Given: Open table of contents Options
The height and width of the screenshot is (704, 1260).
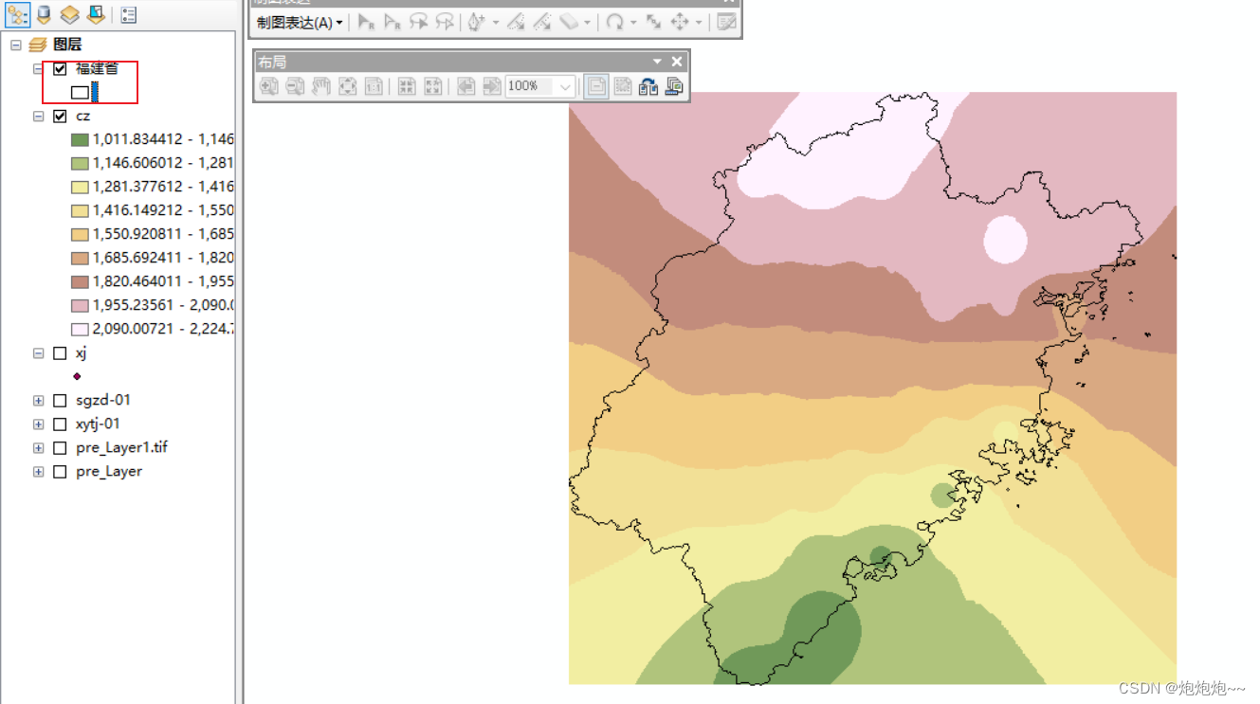Looking at the screenshot, I should pos(129,15).
